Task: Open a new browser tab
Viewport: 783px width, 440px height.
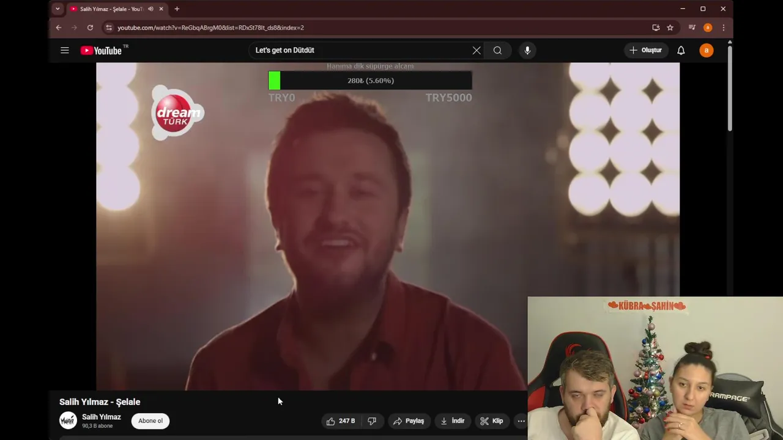Action: (x=177, y=9)
